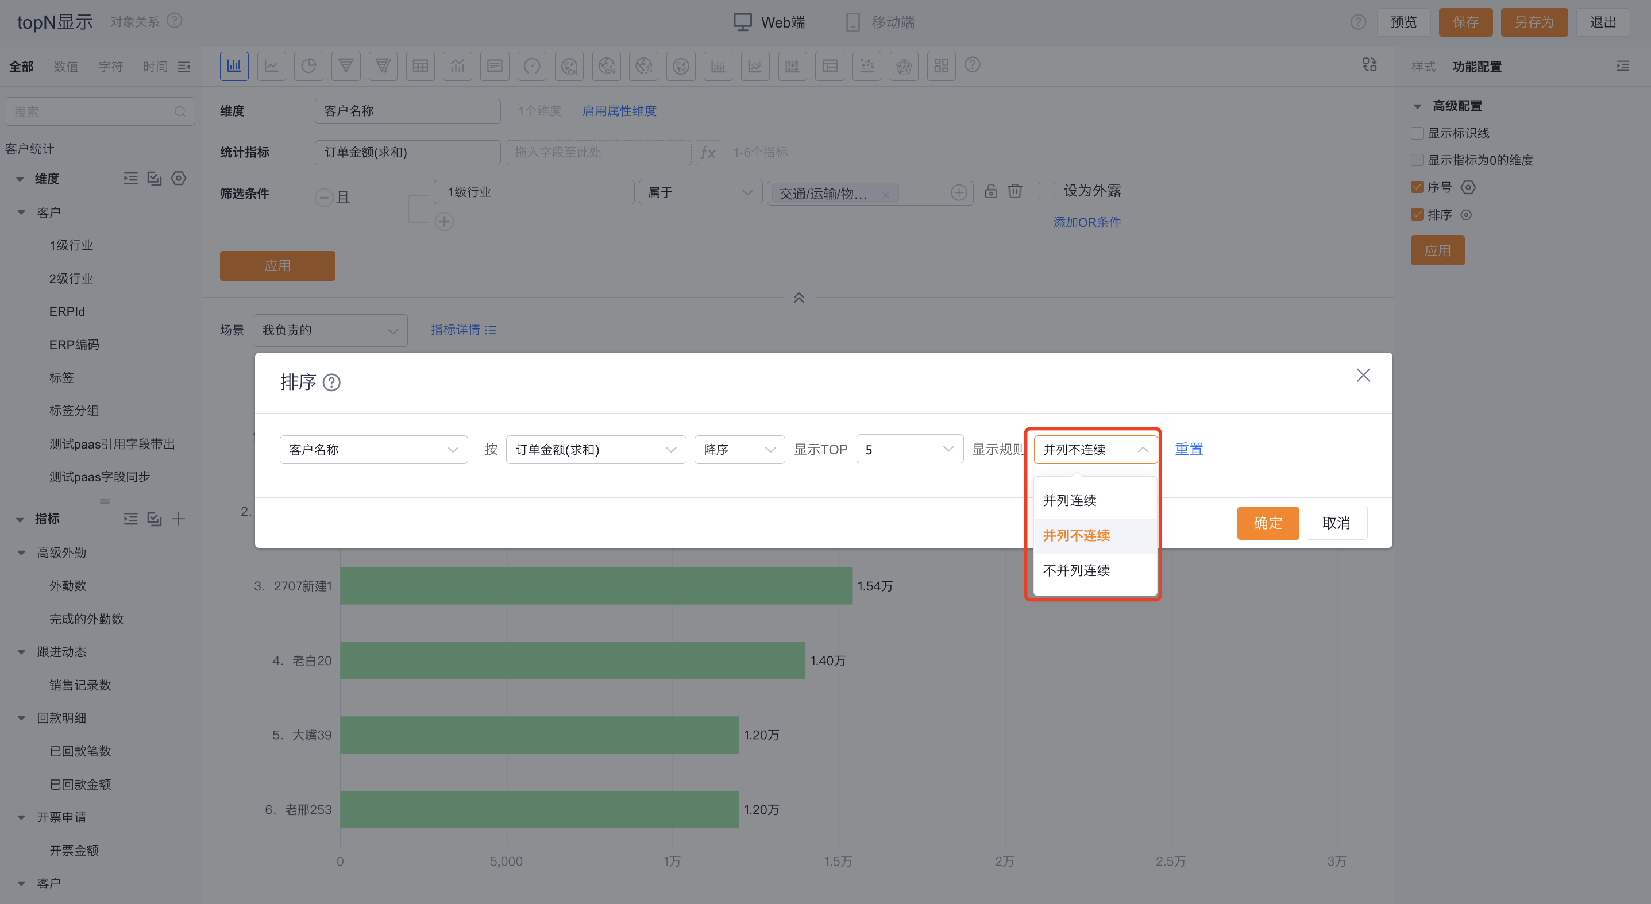Open the 样式 panel tab
The image size is (1651, 904).
[1422, 66]
